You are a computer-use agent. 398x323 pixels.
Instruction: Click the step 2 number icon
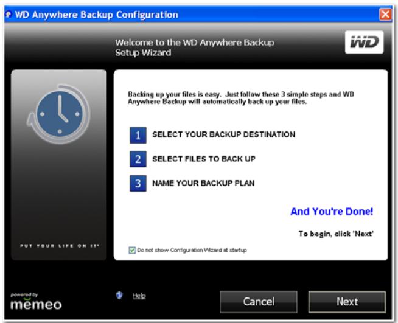[138, 159]
